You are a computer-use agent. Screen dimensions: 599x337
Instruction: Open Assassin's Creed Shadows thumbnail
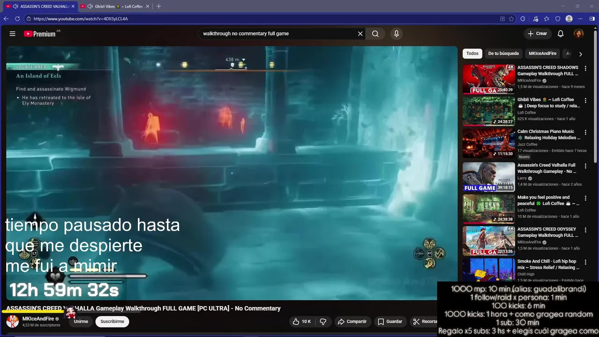[x=489, y=79]
